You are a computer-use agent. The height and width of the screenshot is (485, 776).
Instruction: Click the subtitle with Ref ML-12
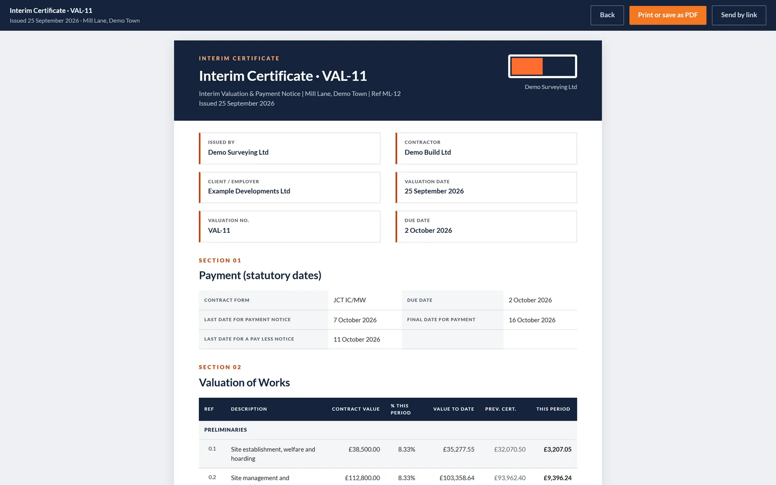click(x=300, y=94)
